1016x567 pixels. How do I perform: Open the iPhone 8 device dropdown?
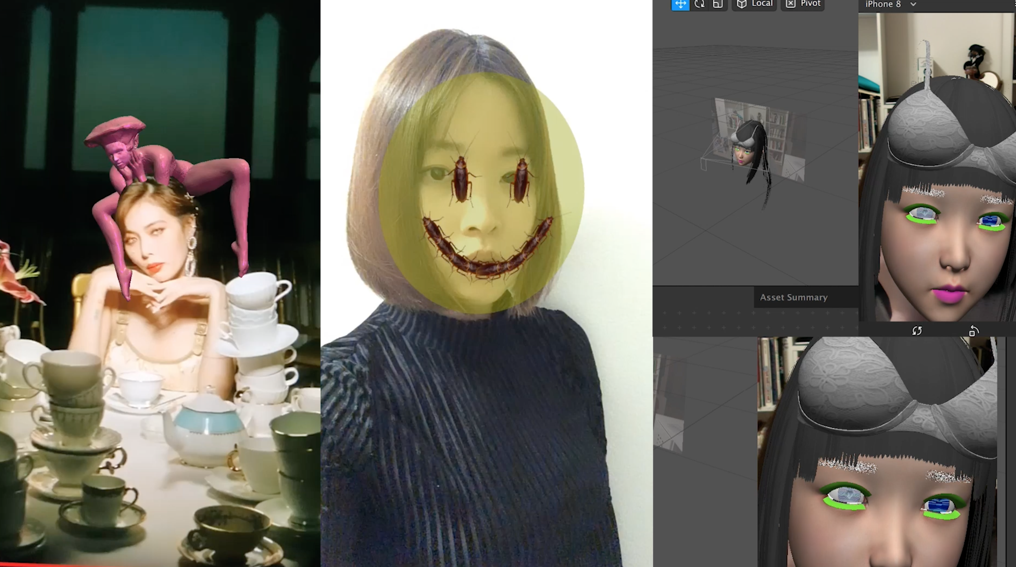[883, 4]
